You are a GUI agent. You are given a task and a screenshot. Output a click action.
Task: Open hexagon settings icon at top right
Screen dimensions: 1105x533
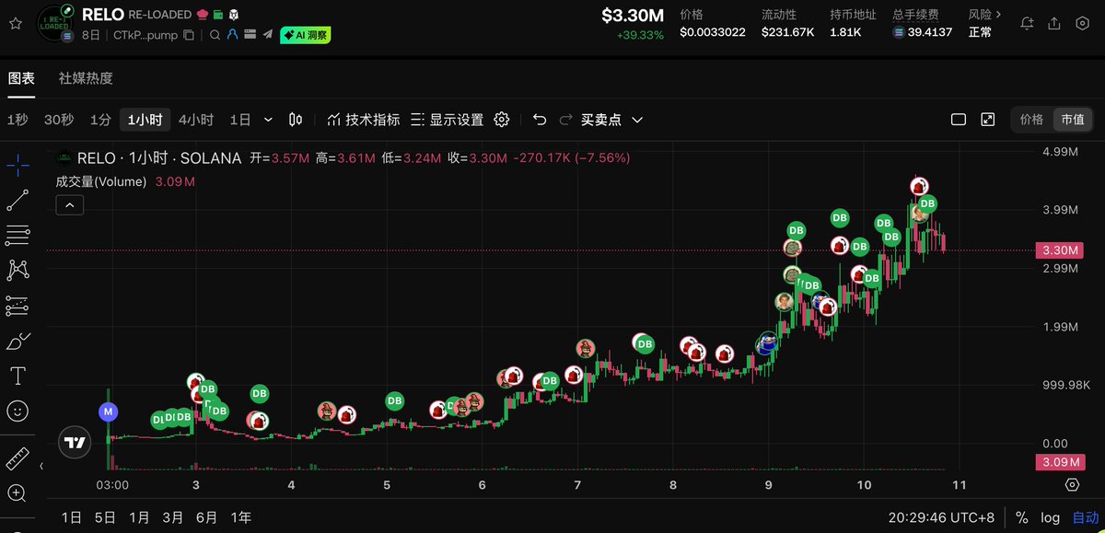tap(1083, 24)
